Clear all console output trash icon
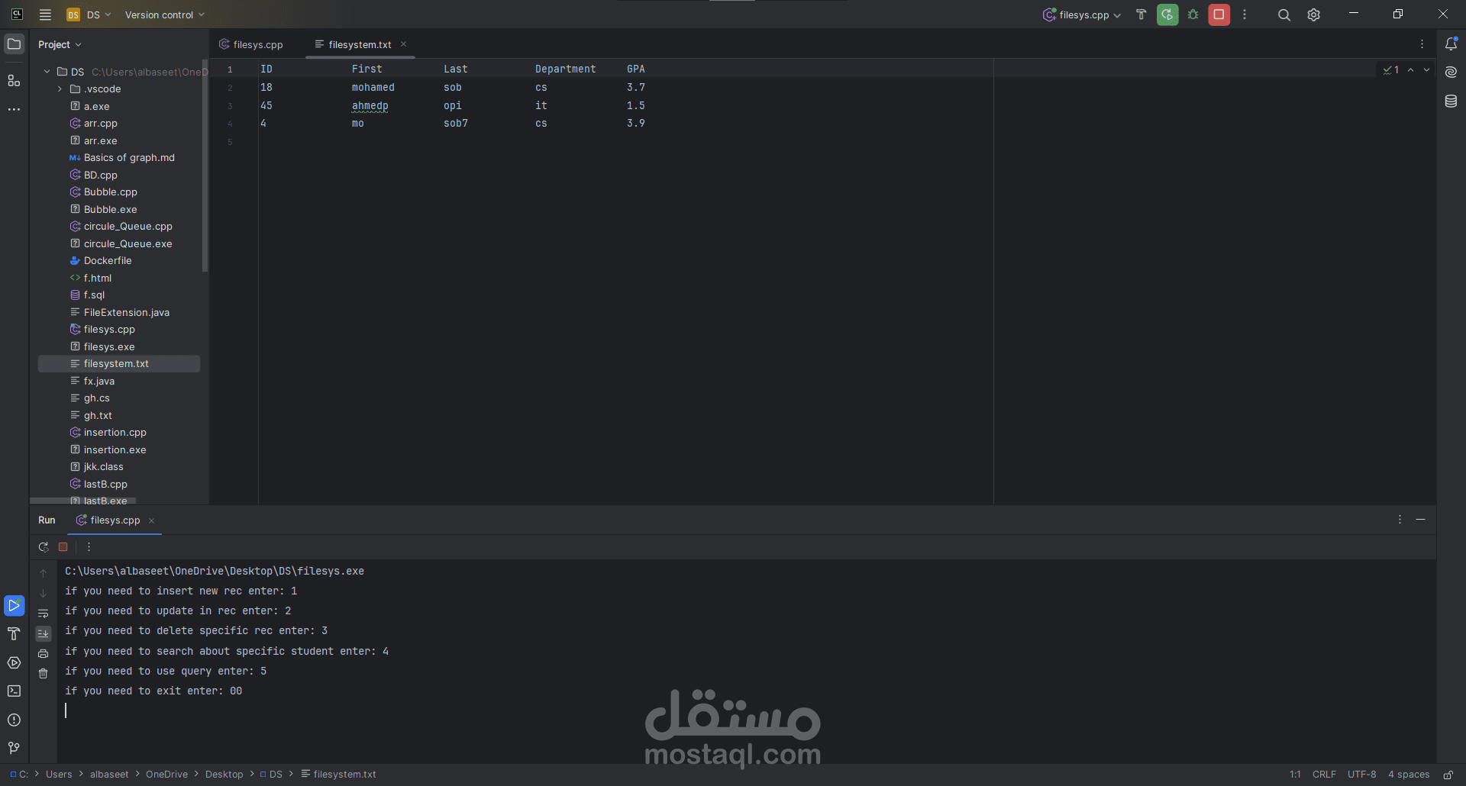The image size is (1466, 786). coord(44,674)
